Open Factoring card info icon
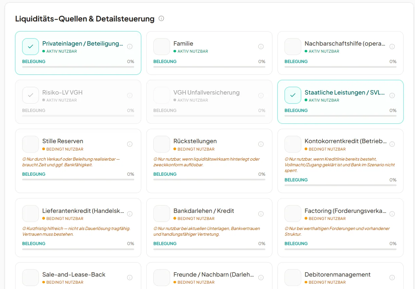 coord(392,214)
